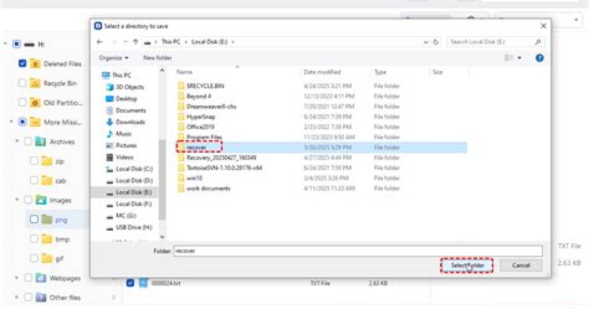This screenshot has width=589, height=309.
Task: Toggle bmp folder checkbox
Action: pos(34,239)
